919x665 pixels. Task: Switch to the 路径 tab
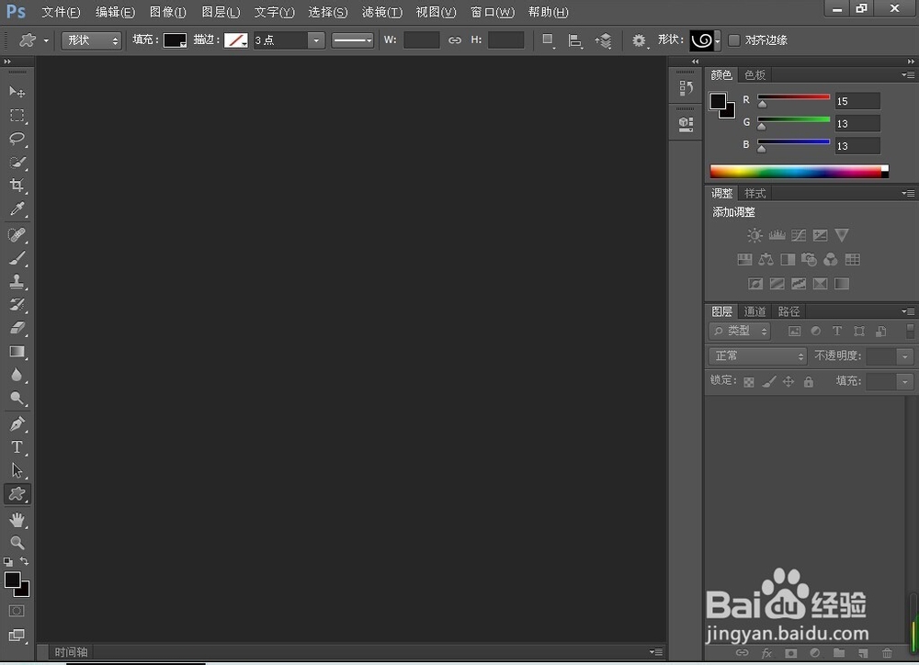pyautogui.click(x=789, y=311)
